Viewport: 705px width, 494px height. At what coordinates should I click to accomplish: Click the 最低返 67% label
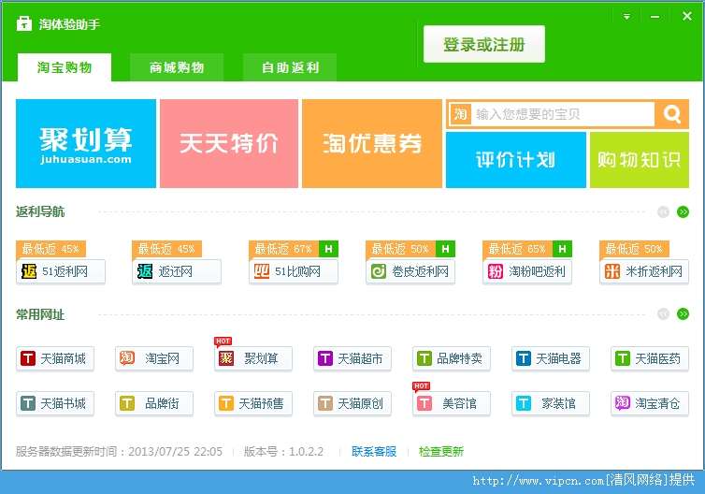[x=283, y=249]
